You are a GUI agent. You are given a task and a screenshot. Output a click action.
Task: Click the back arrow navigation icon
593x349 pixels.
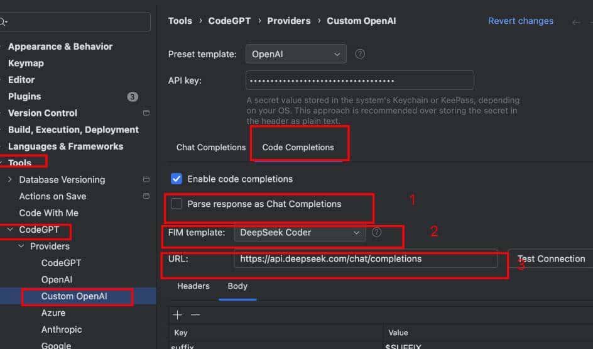[x=575, y=23]
